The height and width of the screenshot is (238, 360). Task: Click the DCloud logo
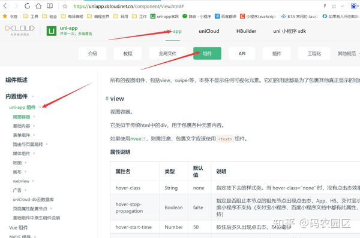[20, 30]
